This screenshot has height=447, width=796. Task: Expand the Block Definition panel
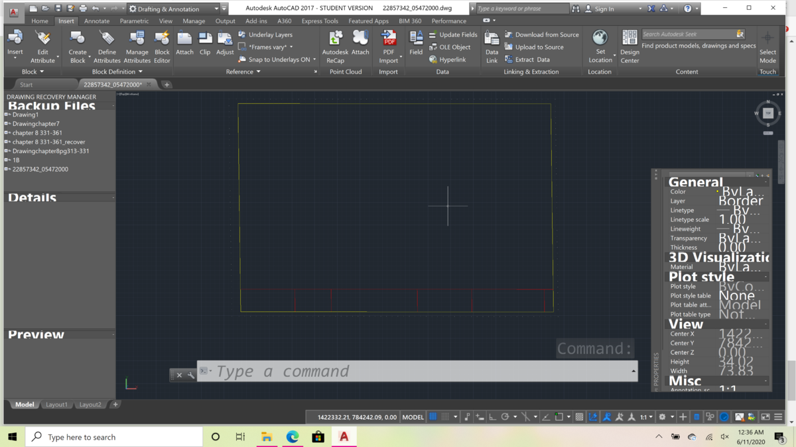point(117,72)
